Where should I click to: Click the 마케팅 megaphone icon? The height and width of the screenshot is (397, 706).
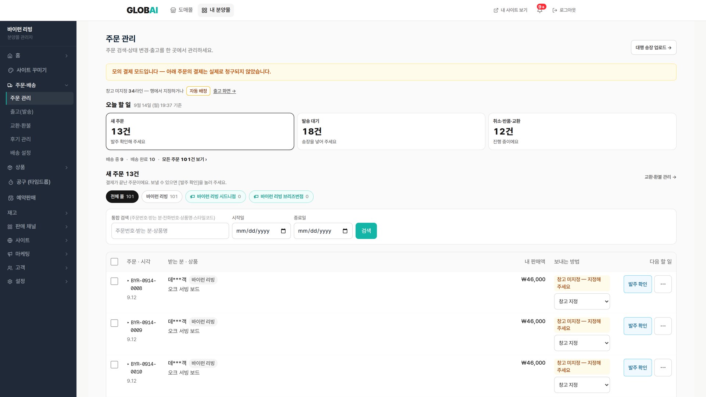(10, 254)
